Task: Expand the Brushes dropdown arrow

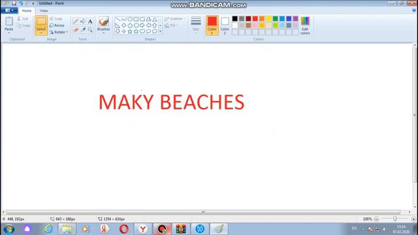Action: click(x=103, y=33)
